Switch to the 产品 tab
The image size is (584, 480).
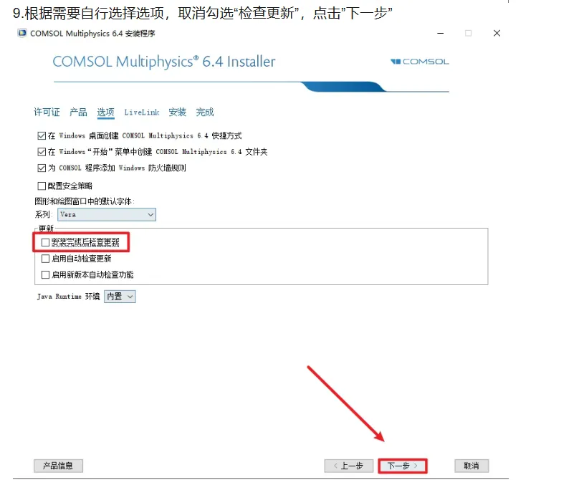pos(78,112)
